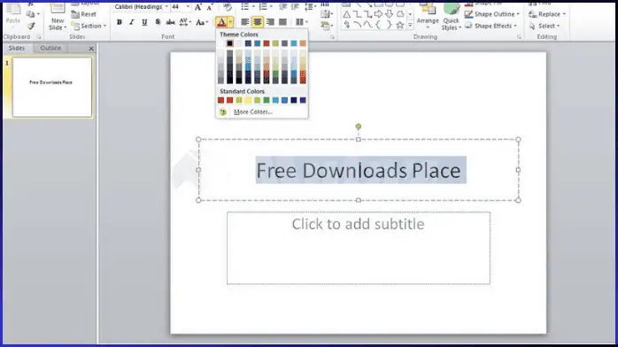Click the Font Color button
The image size is (618, 347).
[221, 22]
